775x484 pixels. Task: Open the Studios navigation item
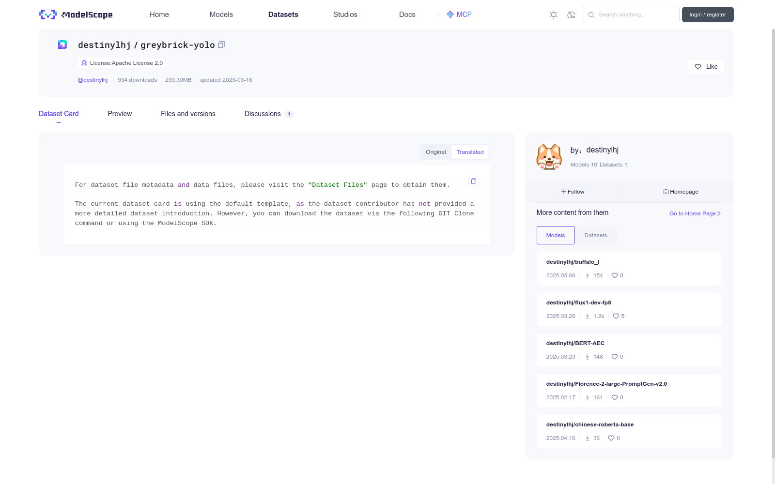point(345,15)
